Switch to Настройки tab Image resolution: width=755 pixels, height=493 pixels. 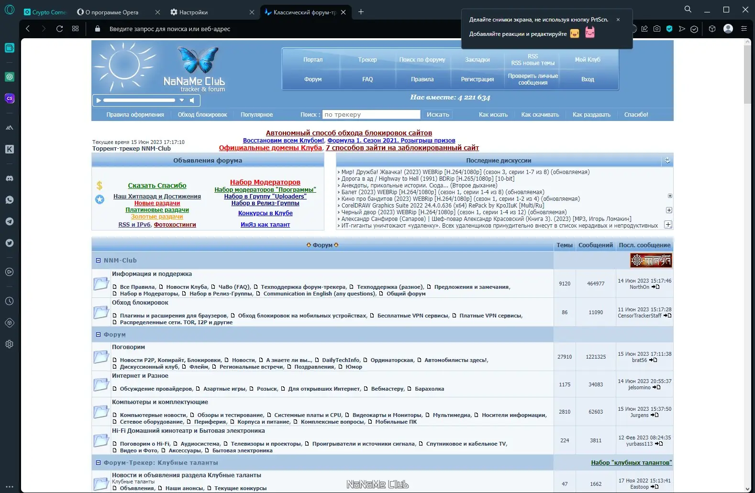pyautogui.click(x=193, y=12)
